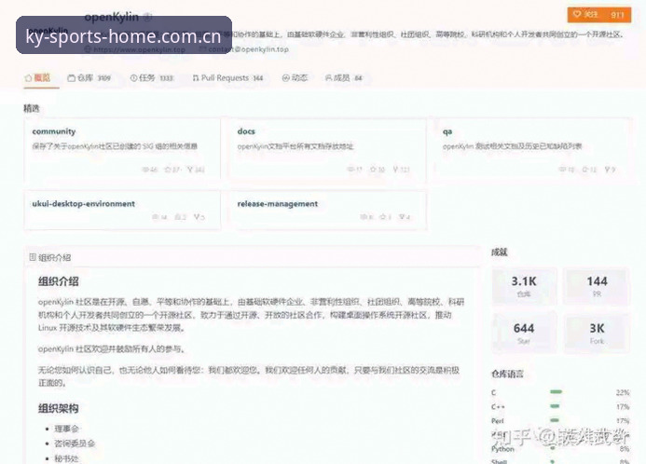This screenshot has width=646, height=464.
Task: Open the 动态 activity tab
Action: point(295,78)
